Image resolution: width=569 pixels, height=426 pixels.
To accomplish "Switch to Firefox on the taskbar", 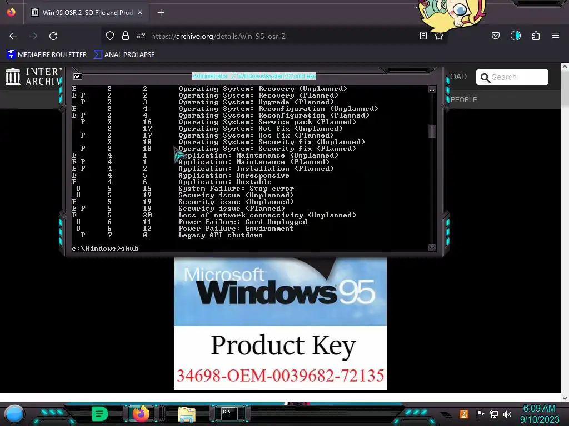I will (141, 414).
